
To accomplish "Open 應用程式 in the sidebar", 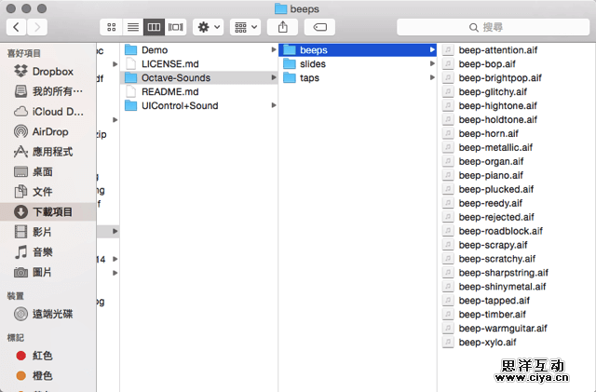I will click(x=55, y=152).
